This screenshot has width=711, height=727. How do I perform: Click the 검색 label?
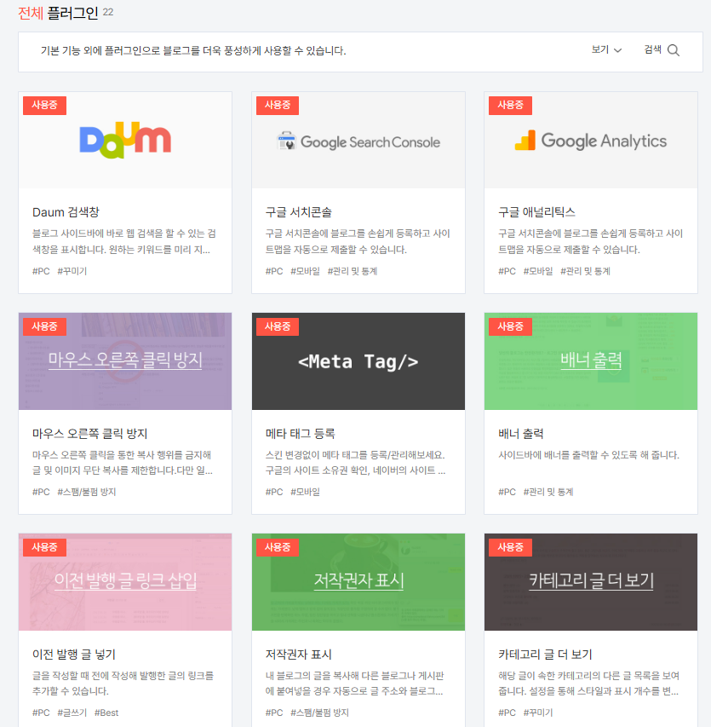click(x=652, y=49)
